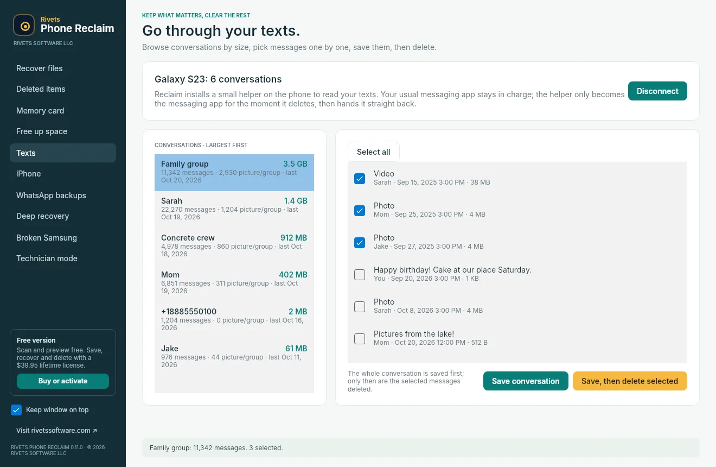Switch to Free up space
Viewport: 716px width, 467px height.
[x=63, y=131]
